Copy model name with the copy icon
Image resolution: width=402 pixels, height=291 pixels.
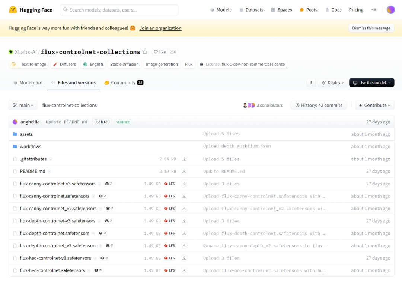point(144,52)
